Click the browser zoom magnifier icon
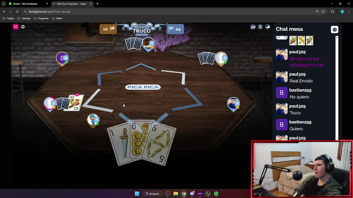Image resolution: width=353 pixels, height=198 pixels. [317, 12]
